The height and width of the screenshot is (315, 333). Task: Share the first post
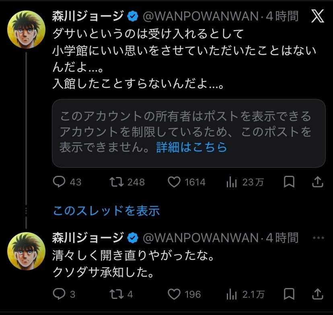coord(318,182)
